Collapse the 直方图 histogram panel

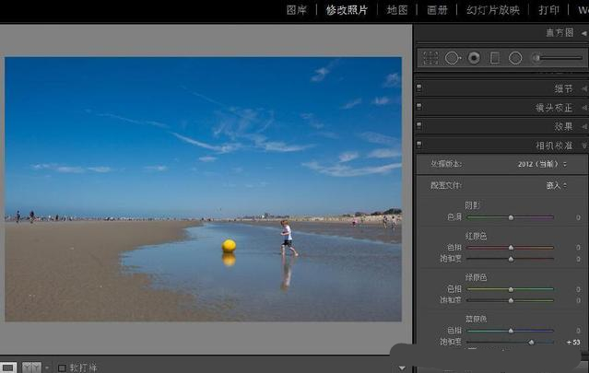click(x=583, y=33)
